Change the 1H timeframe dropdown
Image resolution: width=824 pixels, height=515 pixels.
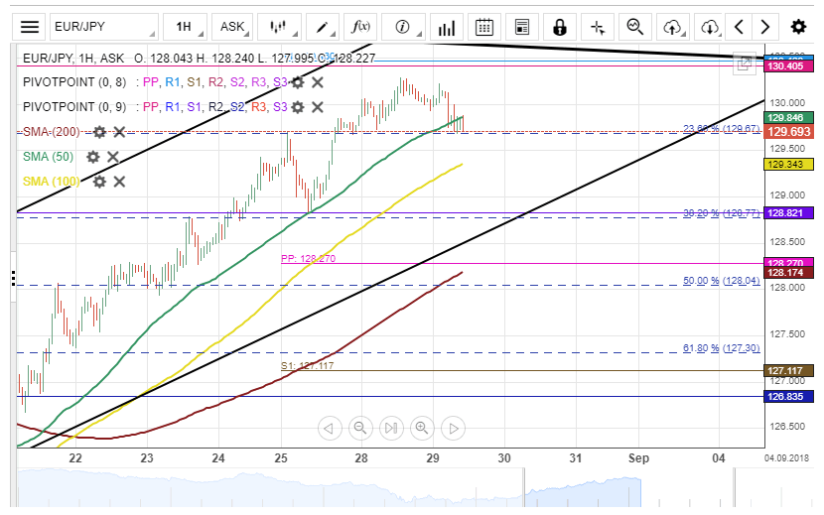click(185, 27)
